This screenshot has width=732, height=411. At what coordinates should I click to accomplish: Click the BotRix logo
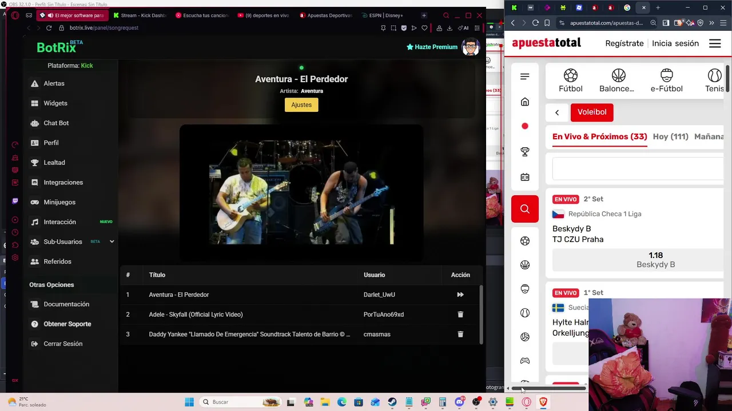[59, 47]
